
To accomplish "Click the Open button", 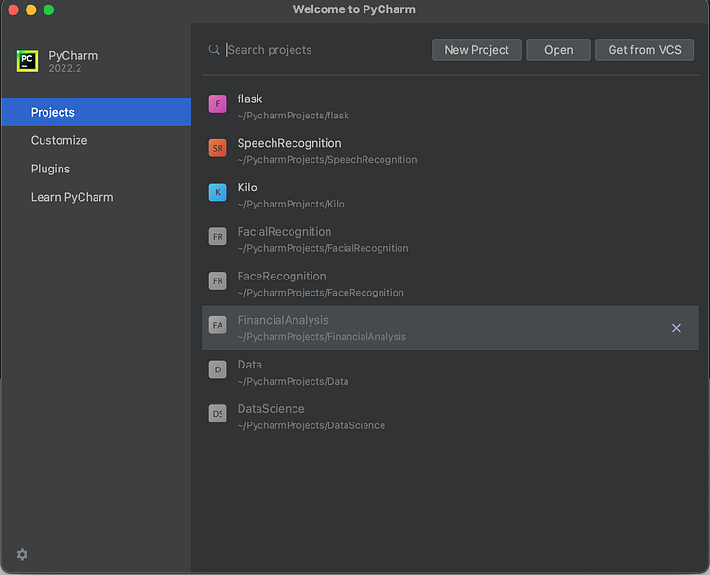I will tap(559, 50).
